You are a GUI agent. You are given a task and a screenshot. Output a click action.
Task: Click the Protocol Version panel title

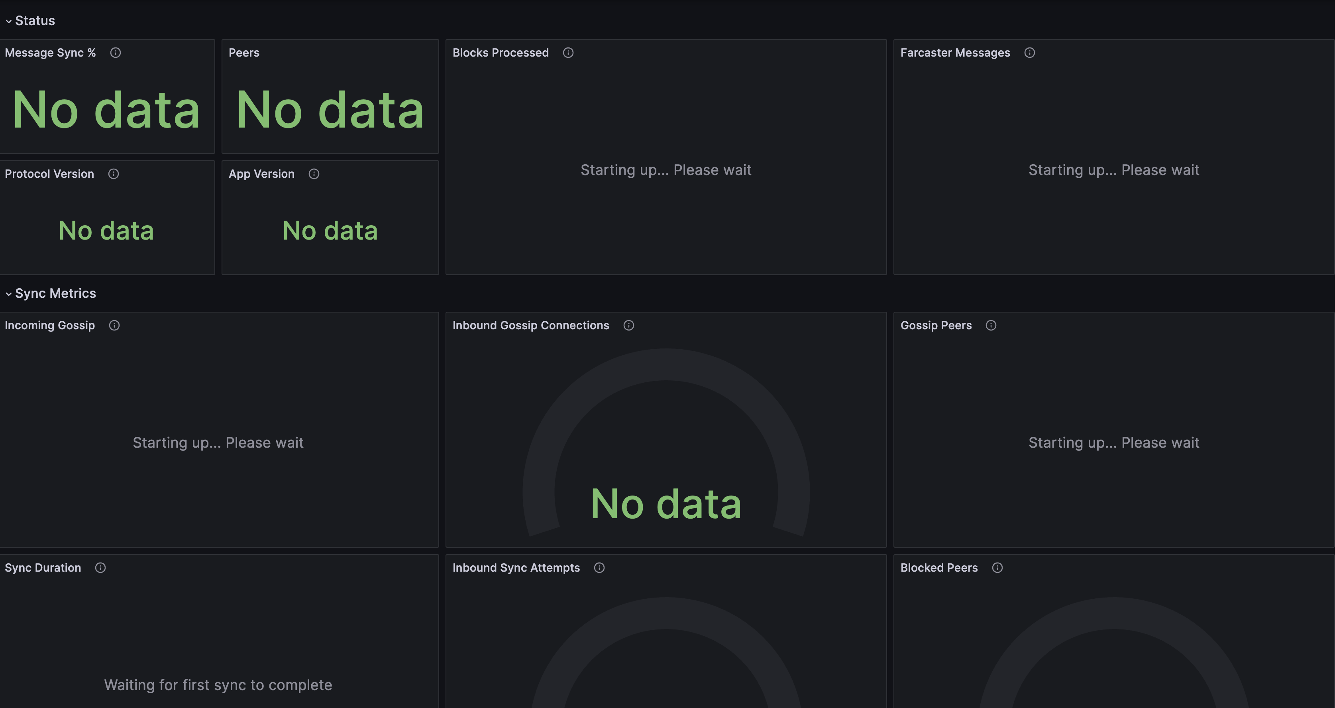[49, 174]
